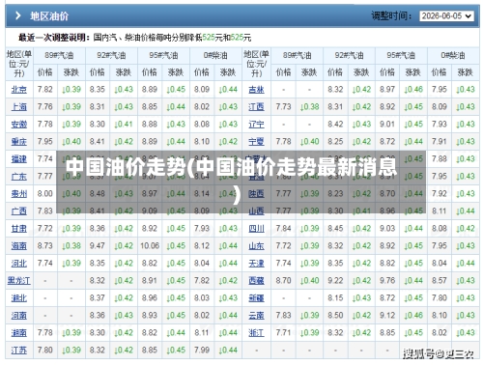This screenshot has height=365, width=483.
Task: Open the 上海 region link
Action: (19, 107)
